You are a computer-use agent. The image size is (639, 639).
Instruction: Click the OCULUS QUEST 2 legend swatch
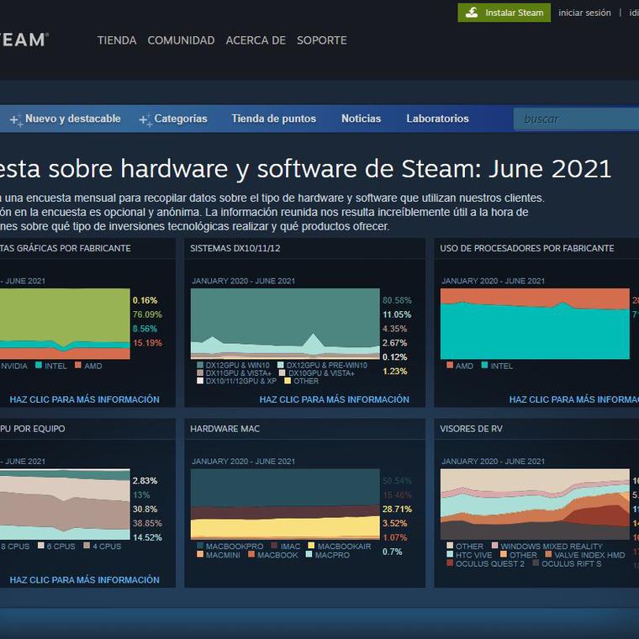click(450, 563)
